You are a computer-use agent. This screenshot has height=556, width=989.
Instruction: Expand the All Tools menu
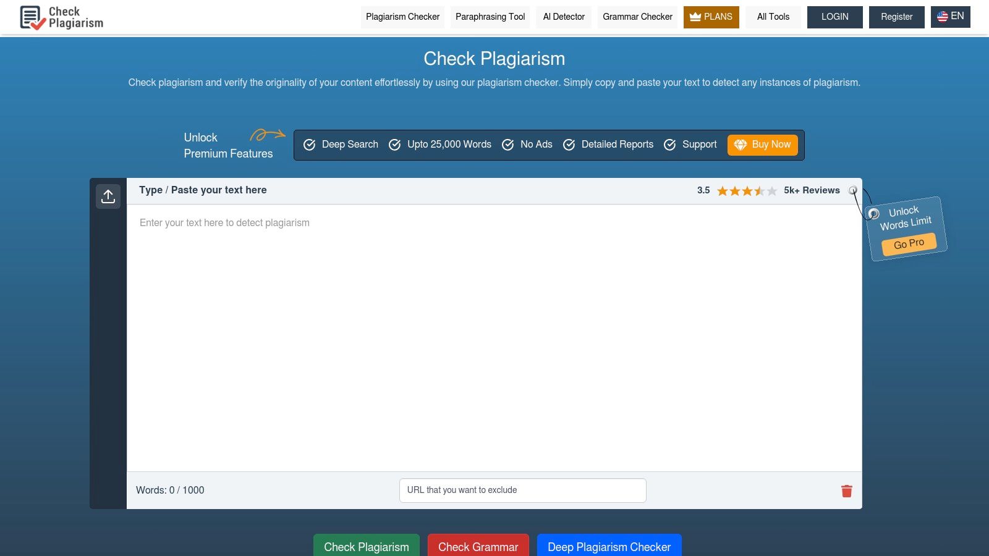tap(773, 17)
